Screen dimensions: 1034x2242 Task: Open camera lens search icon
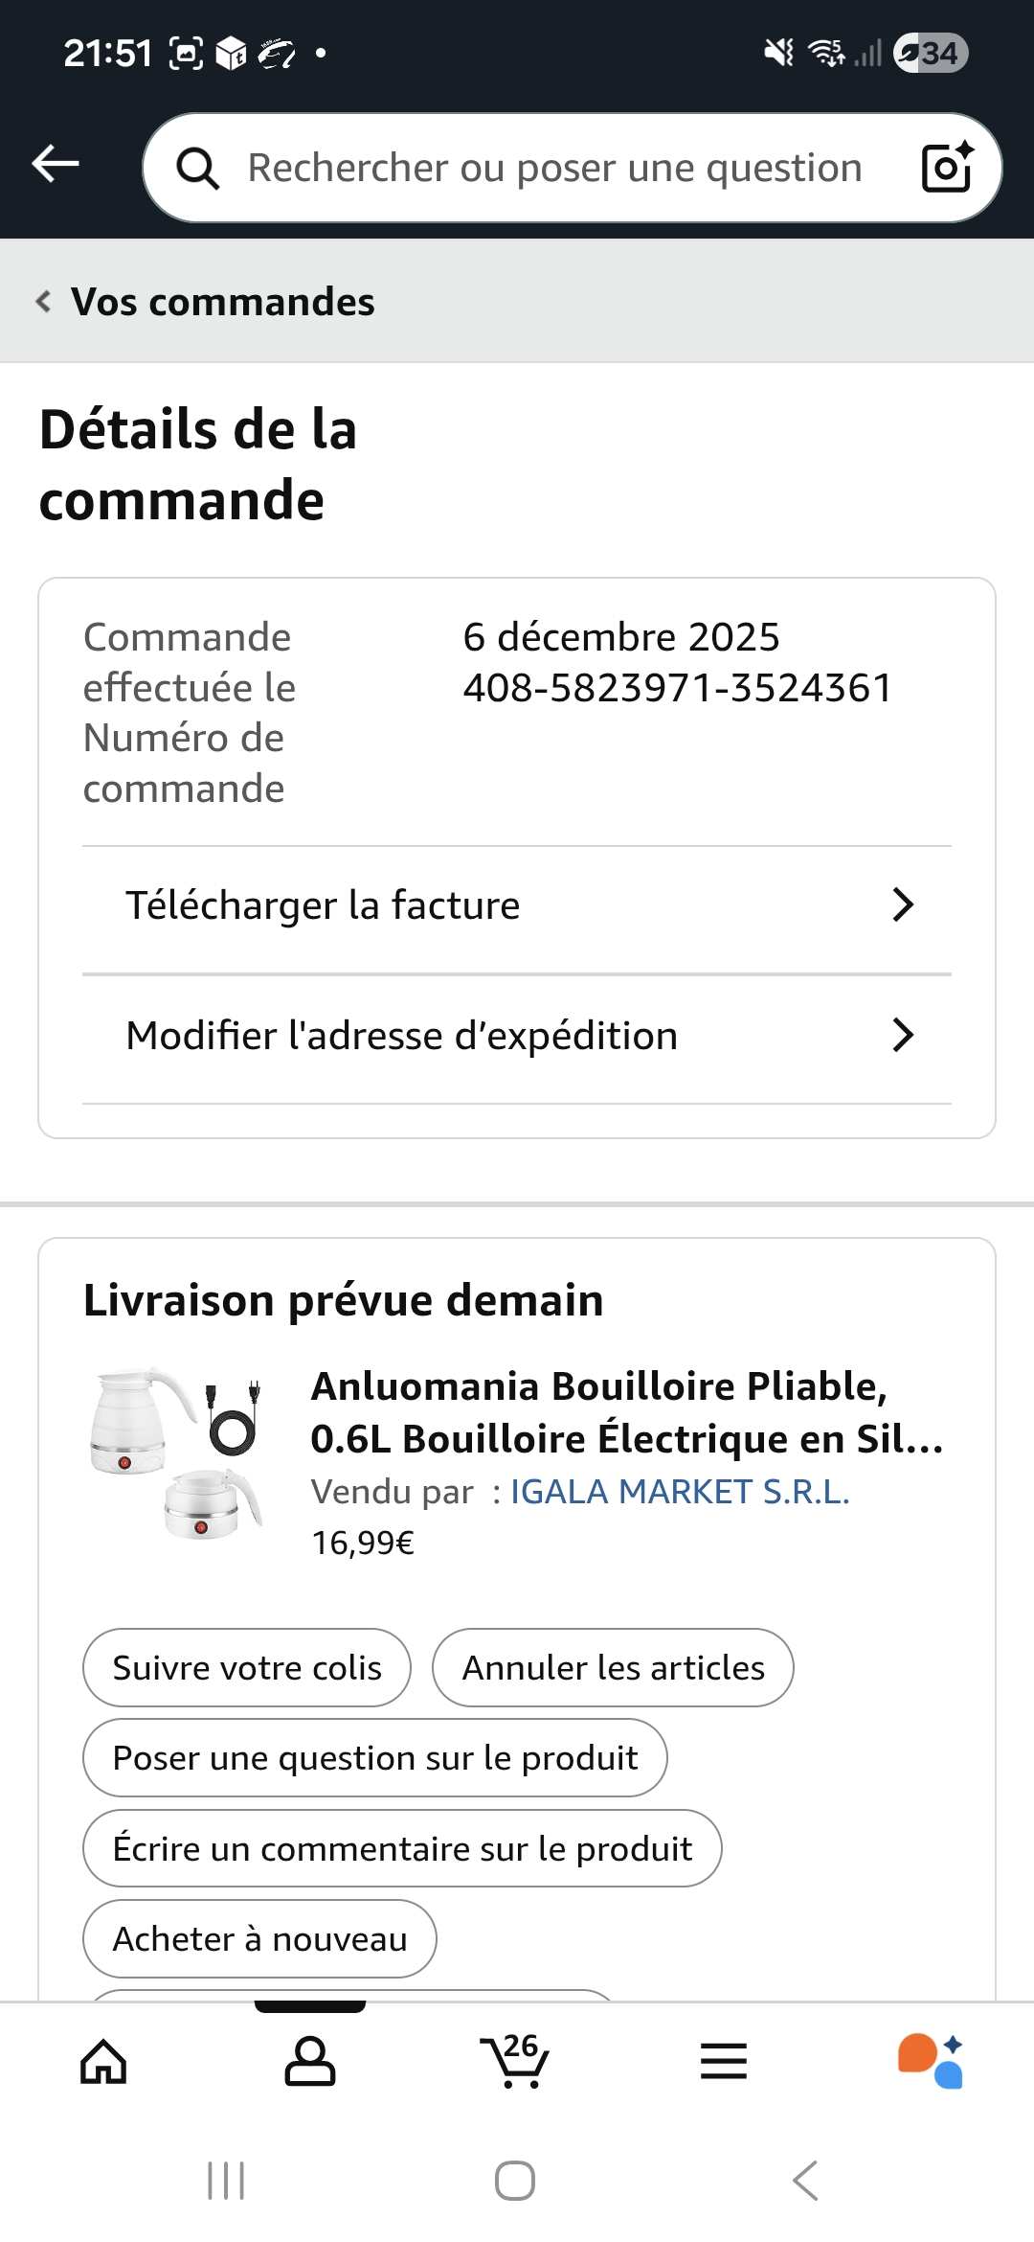[x=946, y=168]
